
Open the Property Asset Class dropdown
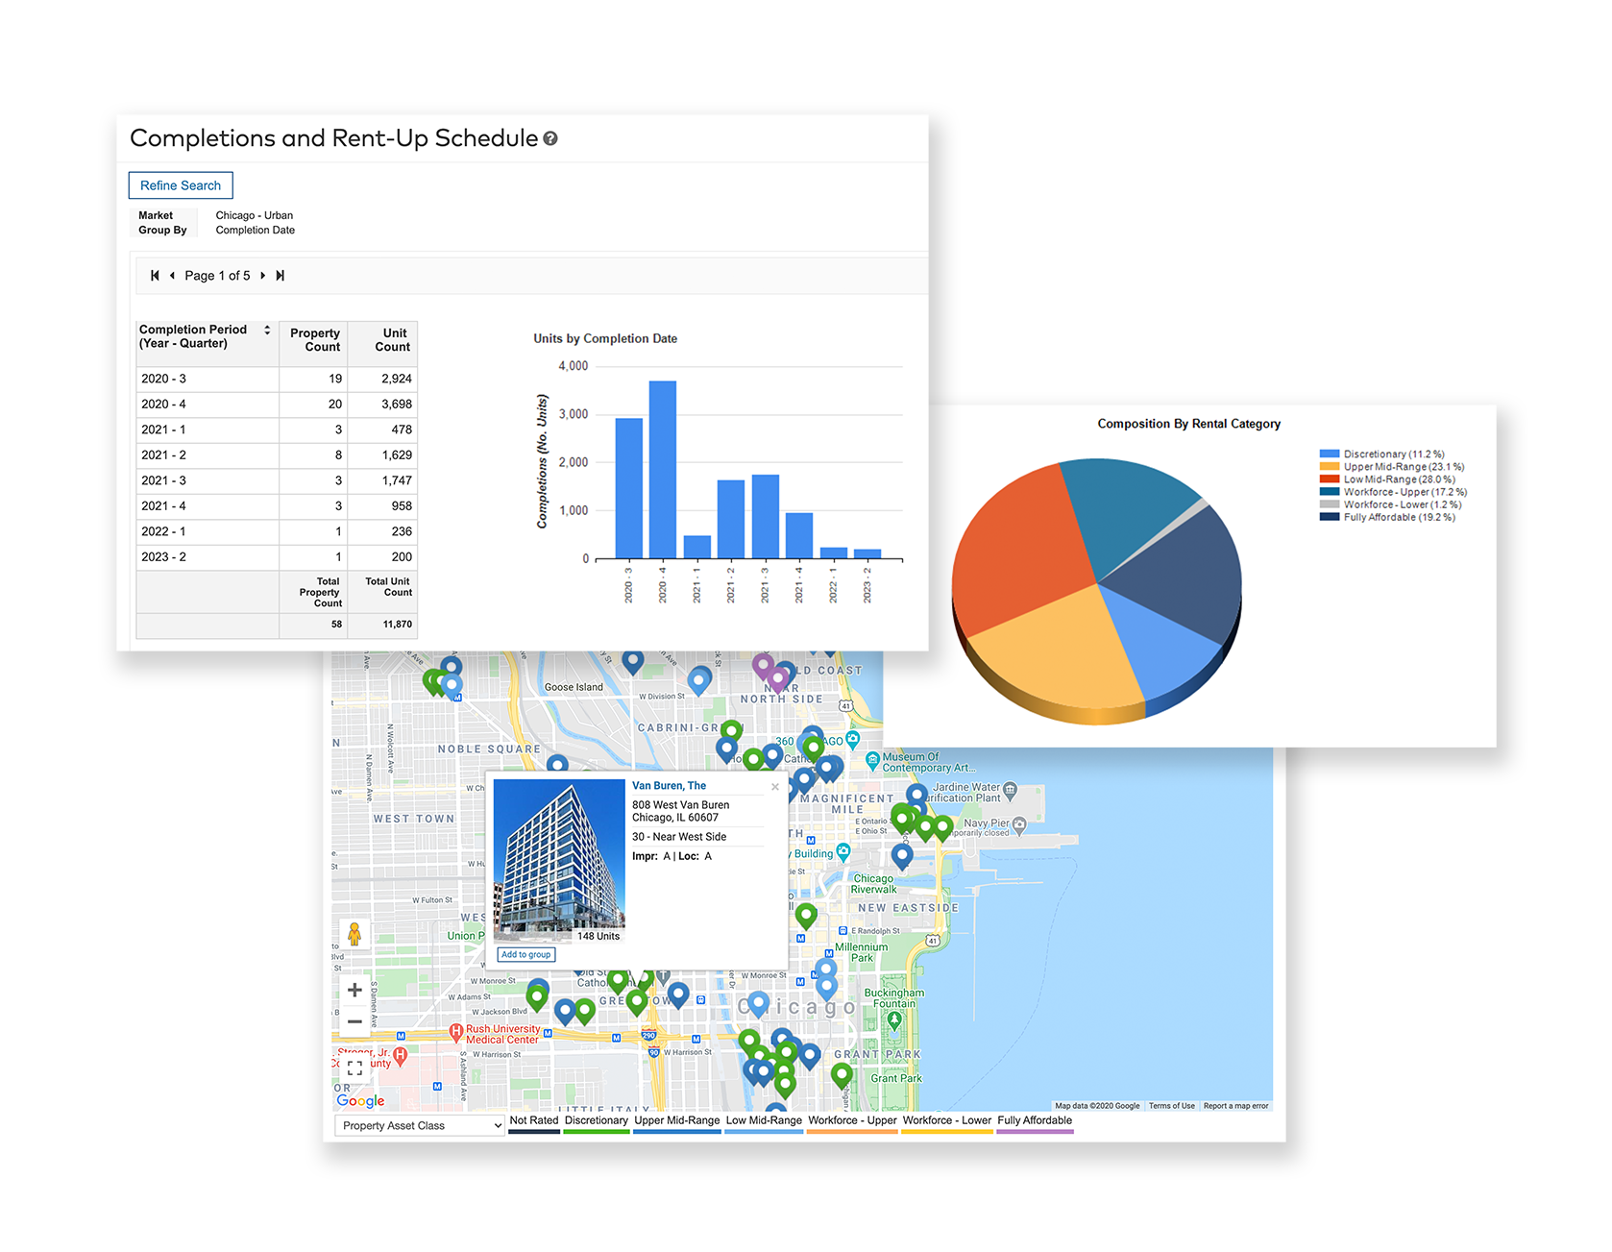(420, 1126)
